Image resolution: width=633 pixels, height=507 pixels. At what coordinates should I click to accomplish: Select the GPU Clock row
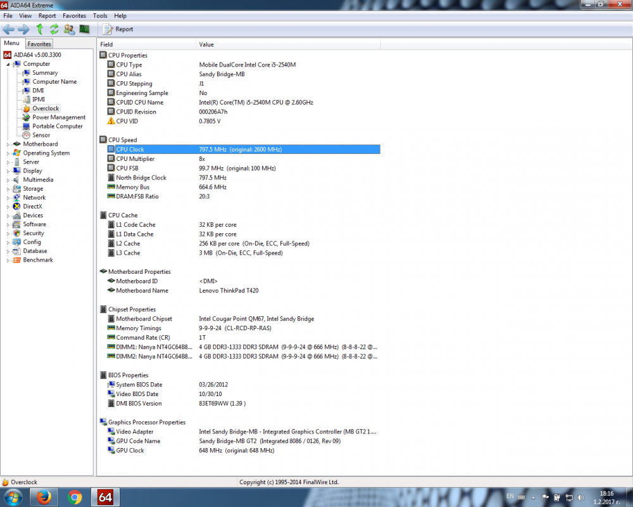coord(244,451)
